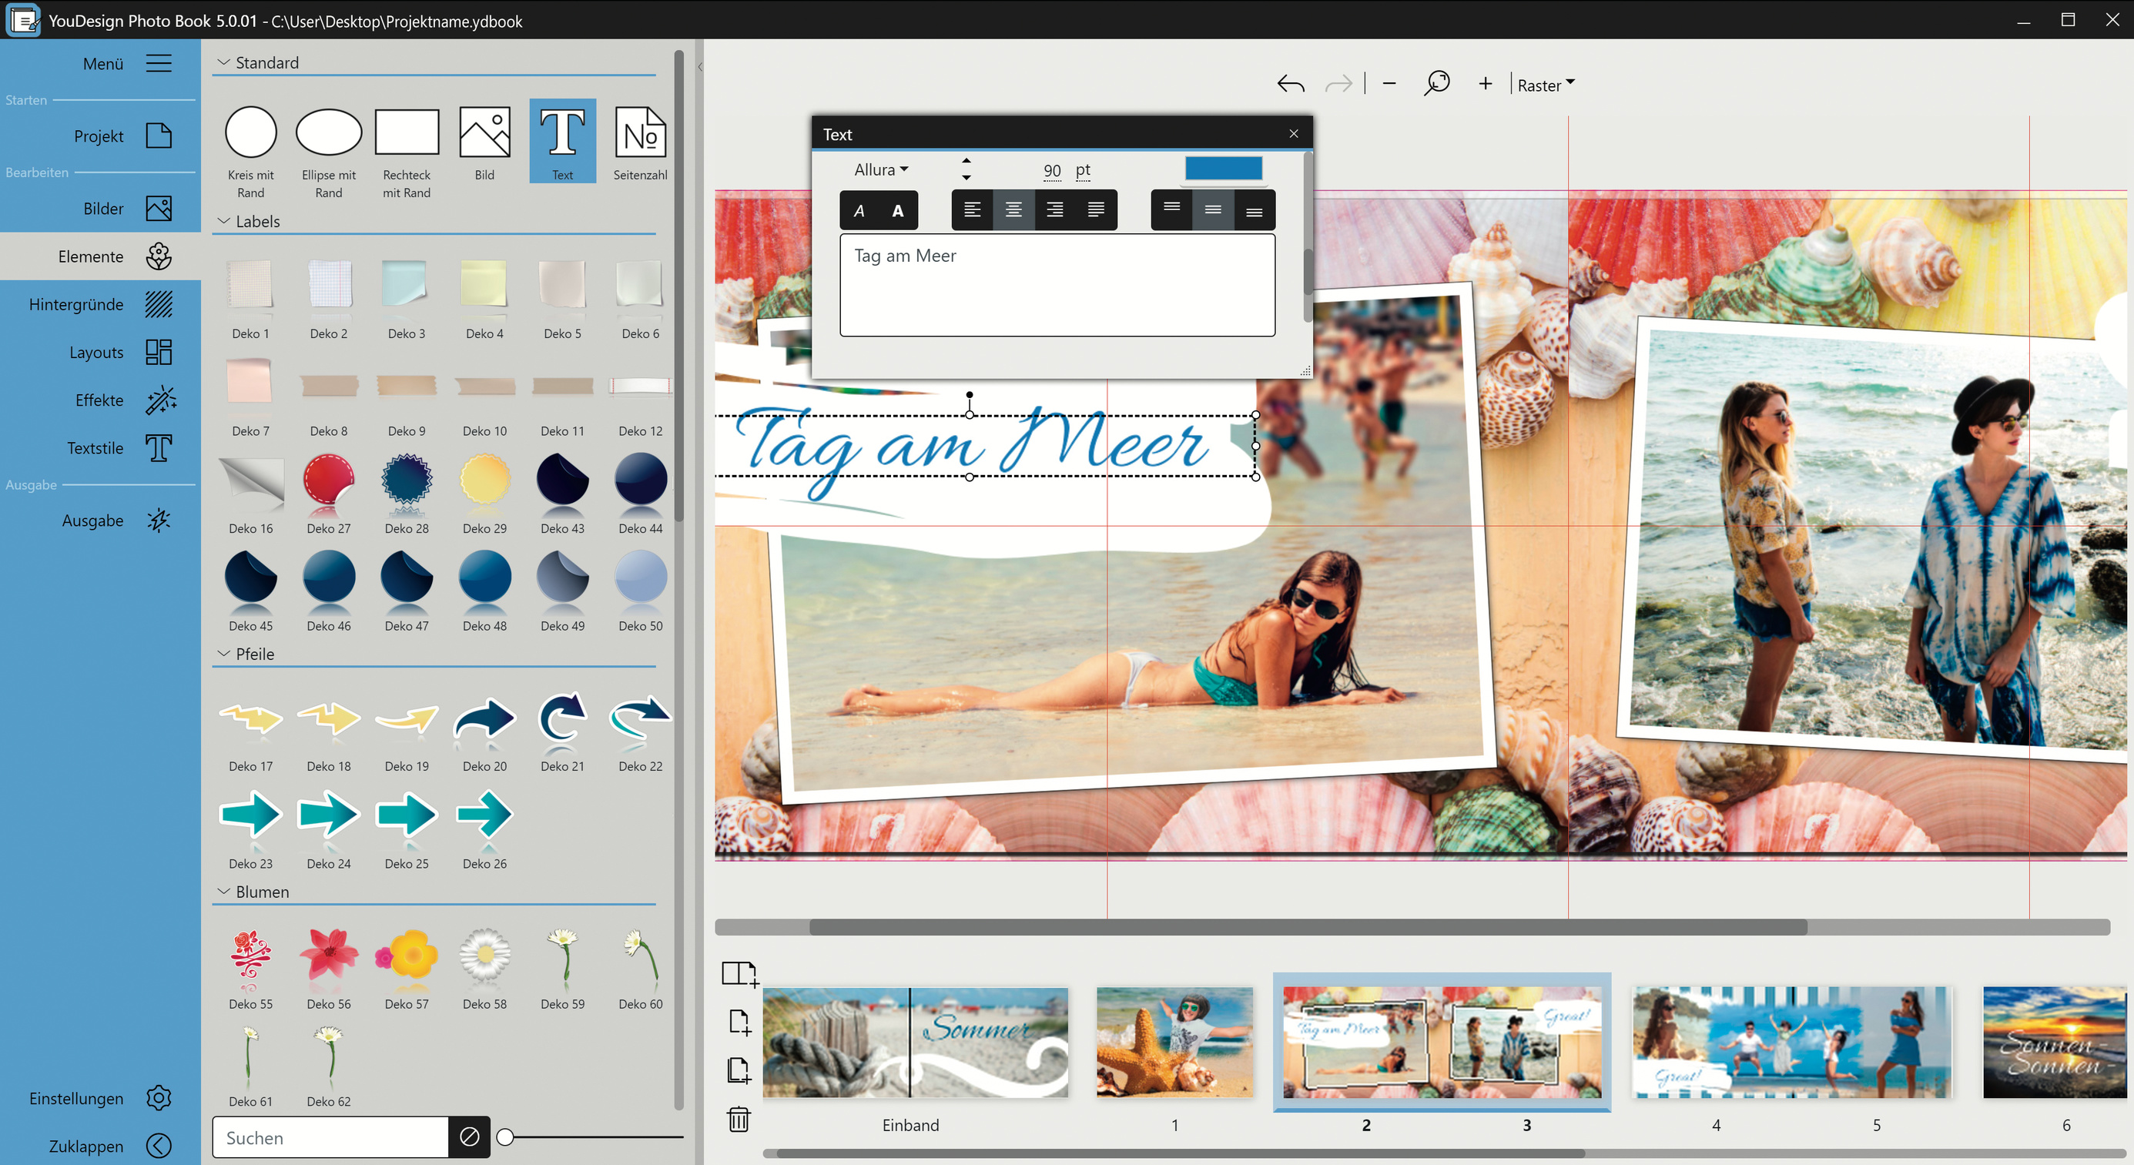Viewport: 2134px width, 1165px height.
Task: Click the clear search icon
Action: point(469,1137)
